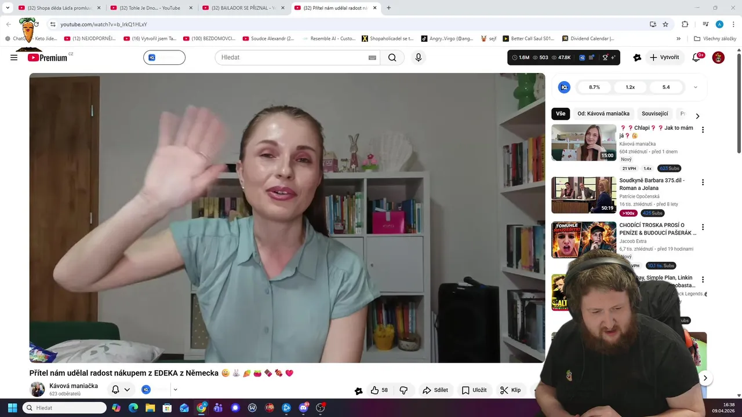Open more options for CHODÍCÍ TROSKA video
This screenshot has height=417, width=742.
tap(703, 228)
